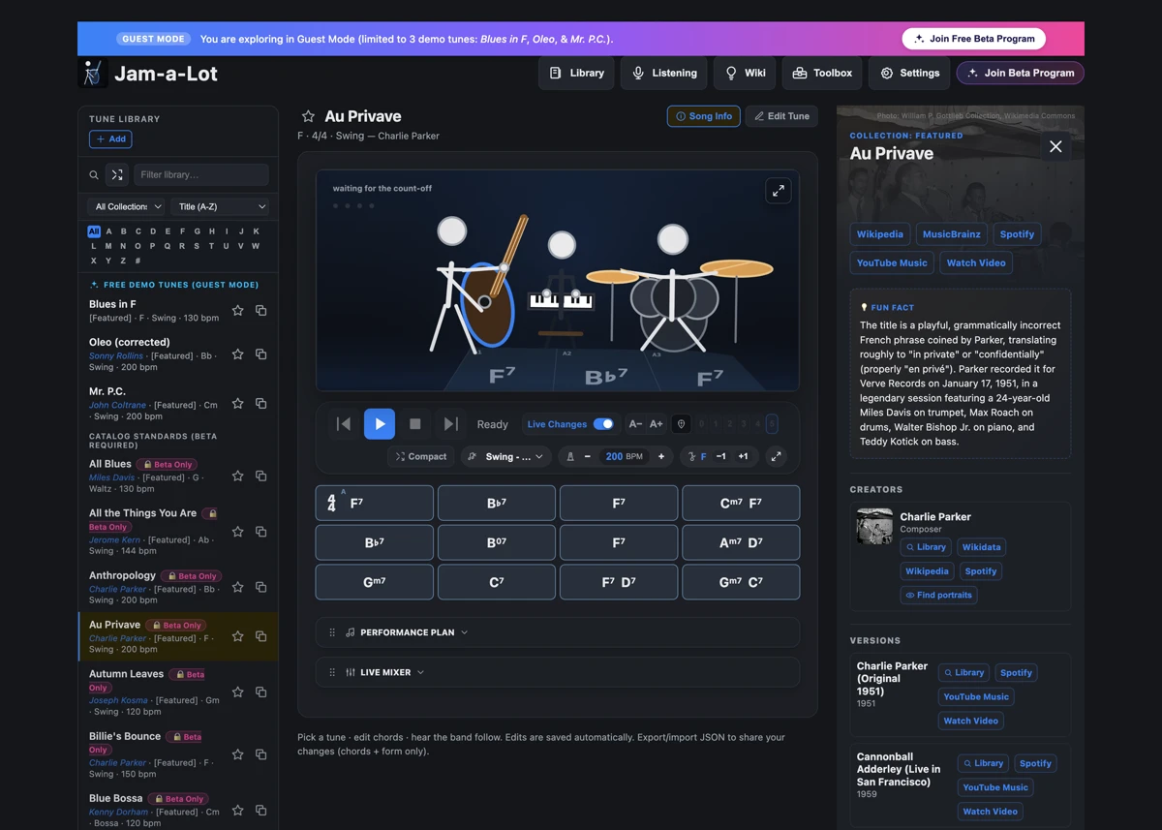Filter library by # symbol
Image resolution: width=1162 pixels, height=830 pixels.
138,261
